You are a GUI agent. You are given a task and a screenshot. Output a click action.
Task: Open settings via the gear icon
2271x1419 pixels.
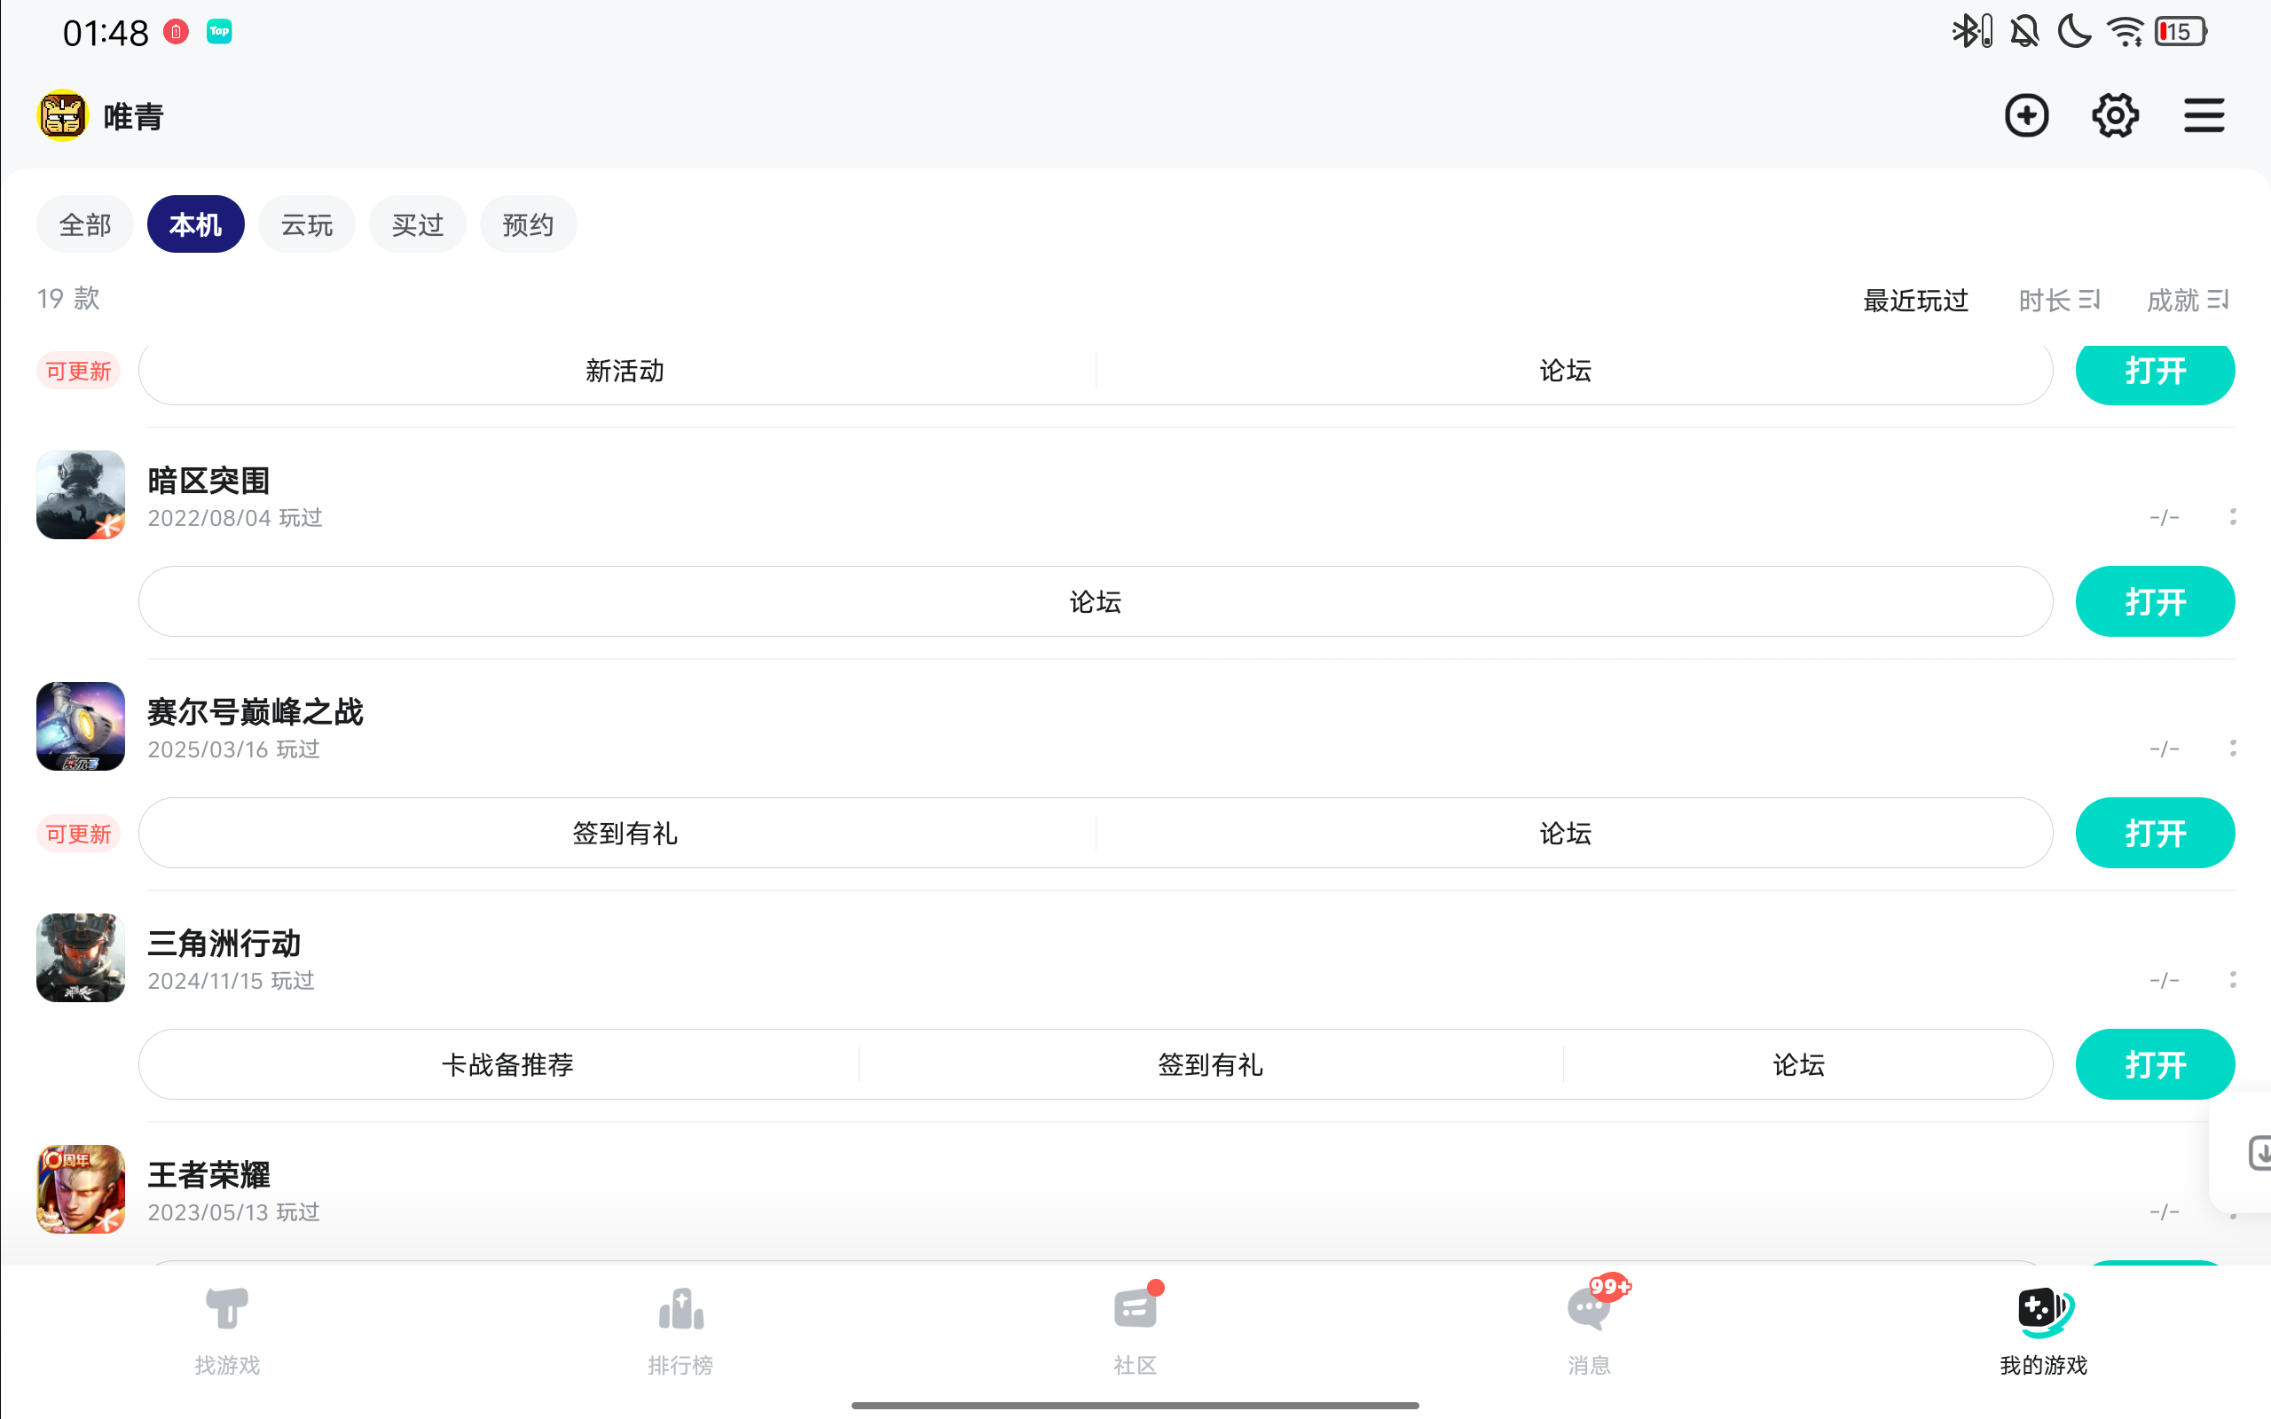(2115, 116)
